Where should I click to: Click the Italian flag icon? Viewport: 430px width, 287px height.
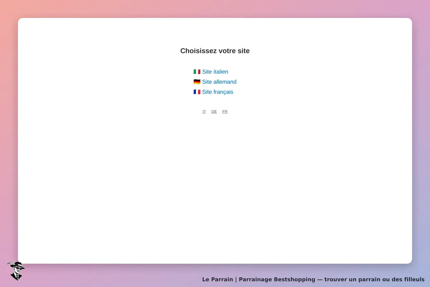(197, 72)
